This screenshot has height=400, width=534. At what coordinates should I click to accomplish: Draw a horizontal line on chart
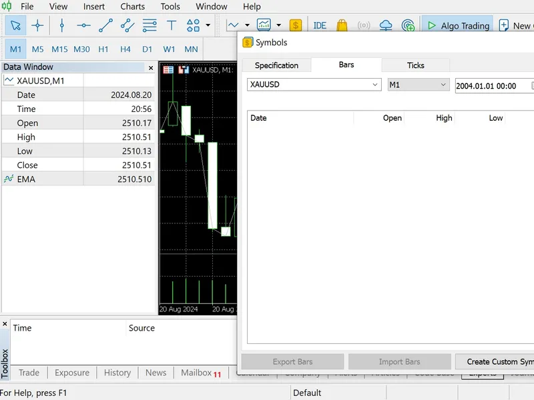point(83,25)
